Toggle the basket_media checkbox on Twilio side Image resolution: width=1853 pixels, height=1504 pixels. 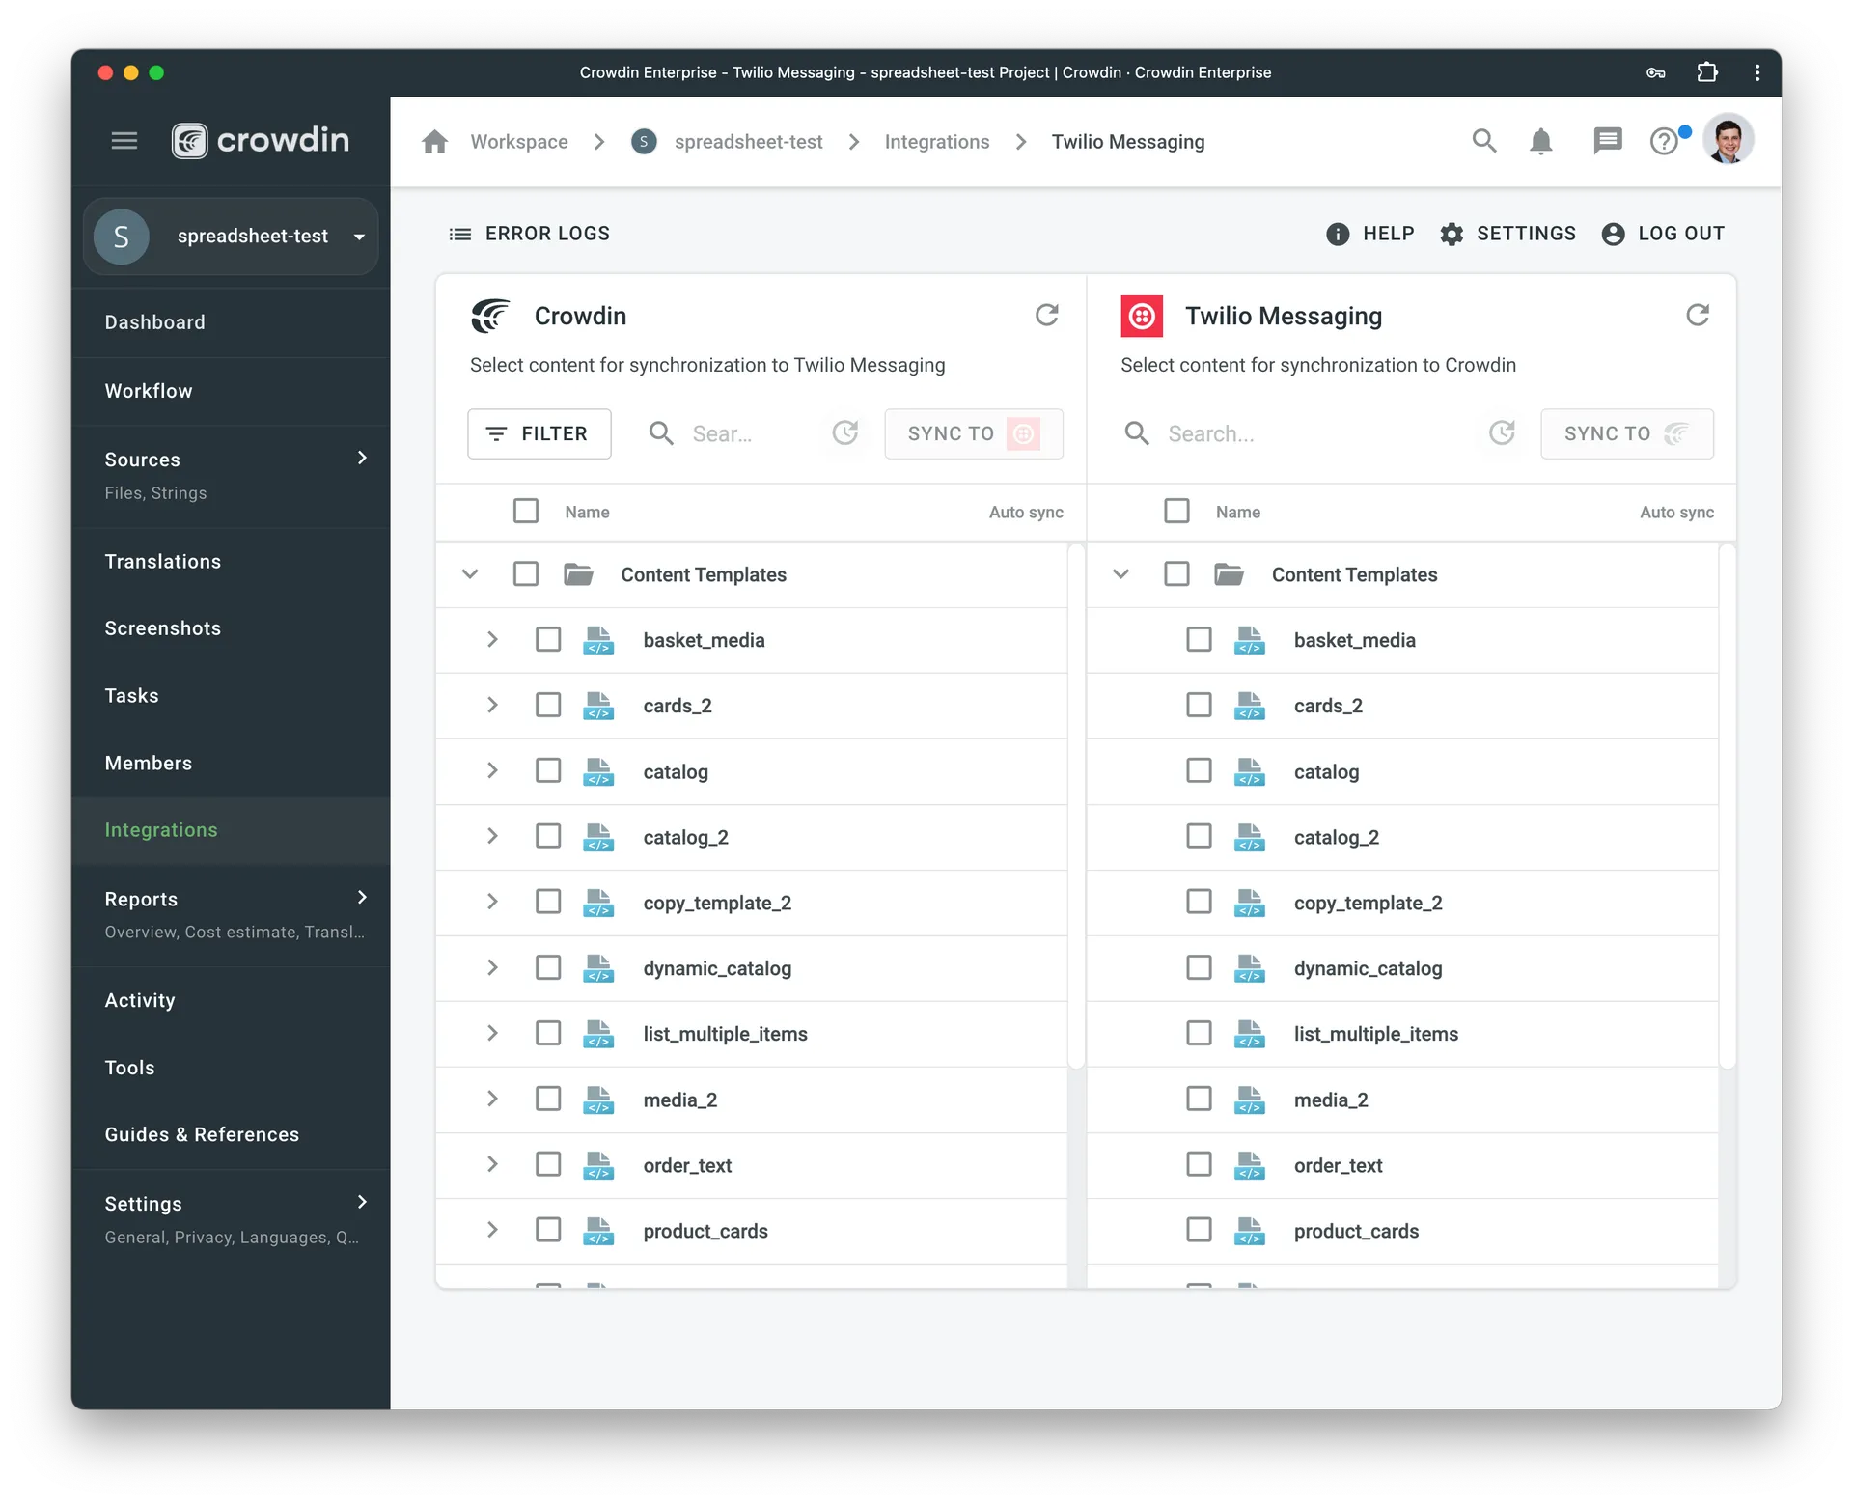[1197, 640]
